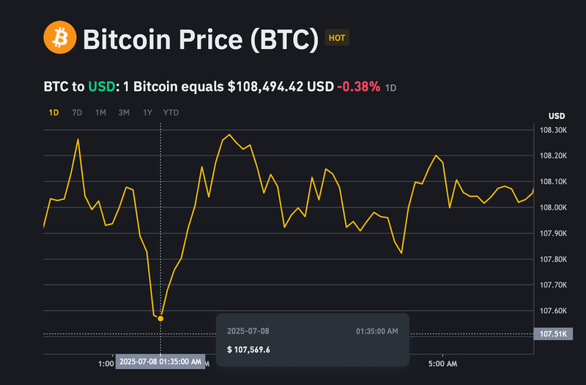Select the 1D chart range tab
Screen dimensions: 586x385
pos(53,112)
